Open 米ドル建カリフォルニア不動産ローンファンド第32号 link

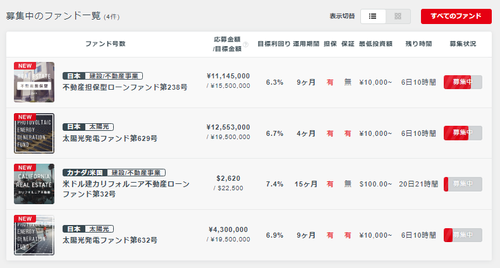126,189
